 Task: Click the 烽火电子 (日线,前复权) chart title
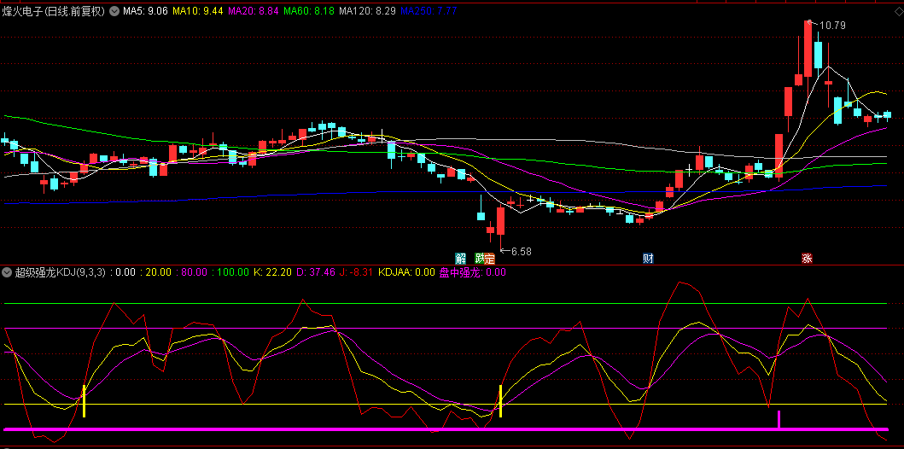pyautogui.click(x=54, y=12)
